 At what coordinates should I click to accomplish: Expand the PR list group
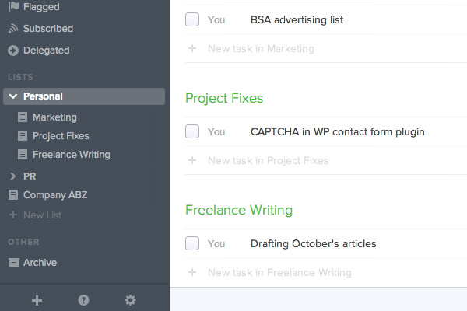point(12,176)
